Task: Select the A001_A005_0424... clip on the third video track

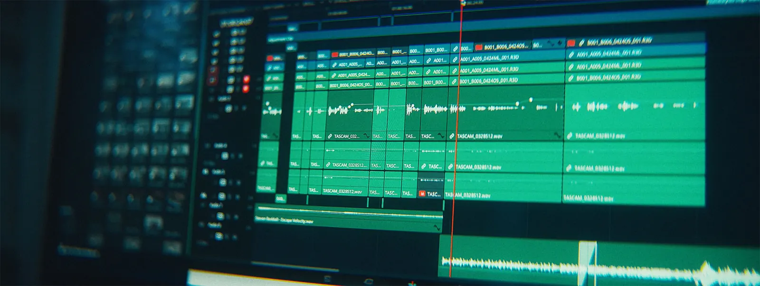Action: 352,75
